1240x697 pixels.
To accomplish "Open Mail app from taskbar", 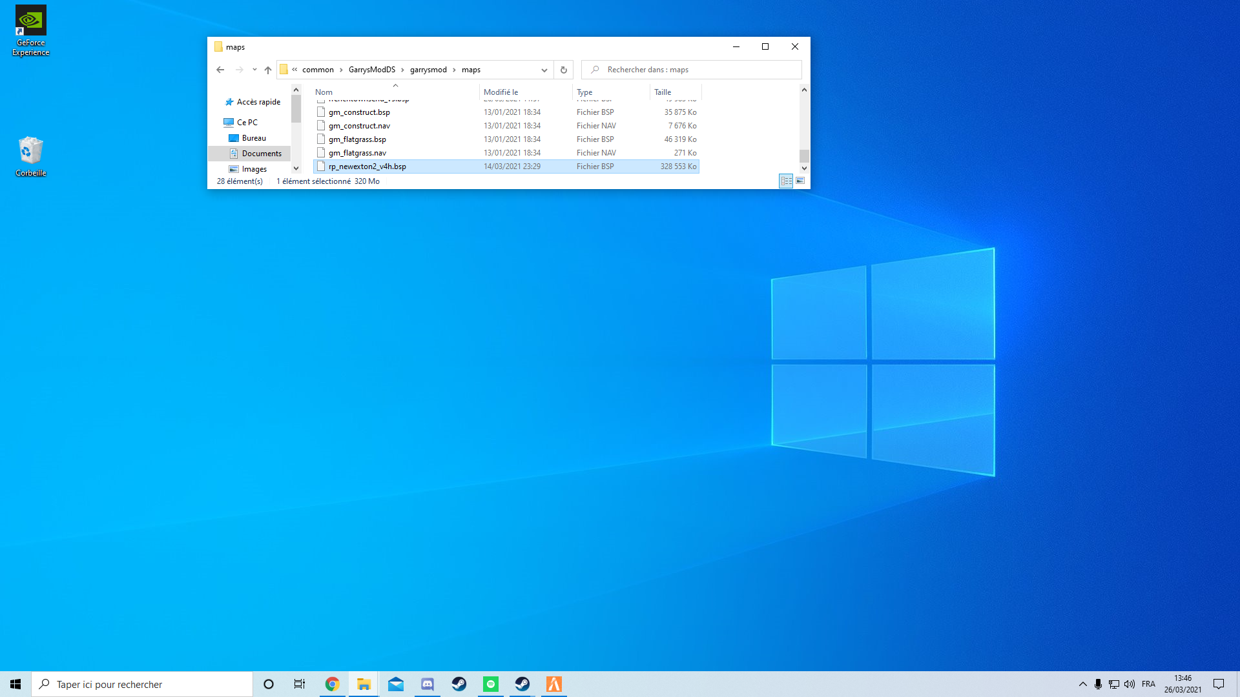I will pos(395,684).
